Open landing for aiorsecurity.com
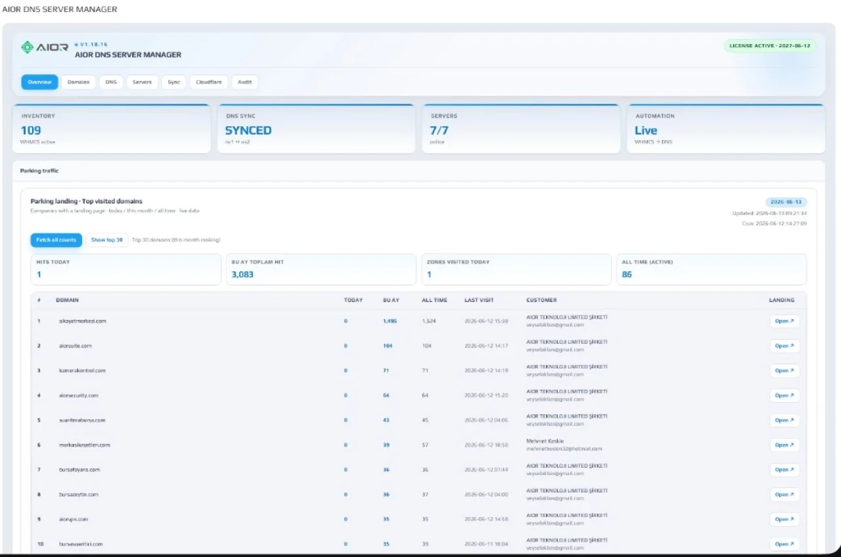Viewport: 841px width, 557px height. click(784, 395)
